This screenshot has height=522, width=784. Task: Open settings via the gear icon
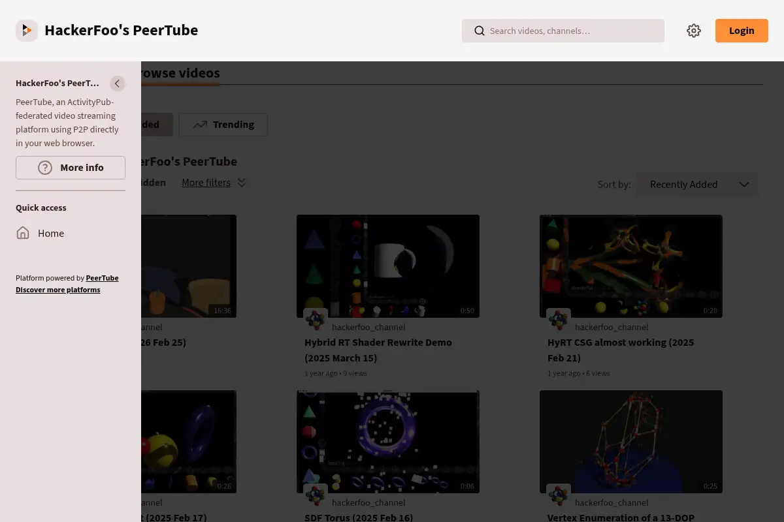pos(694,31)
